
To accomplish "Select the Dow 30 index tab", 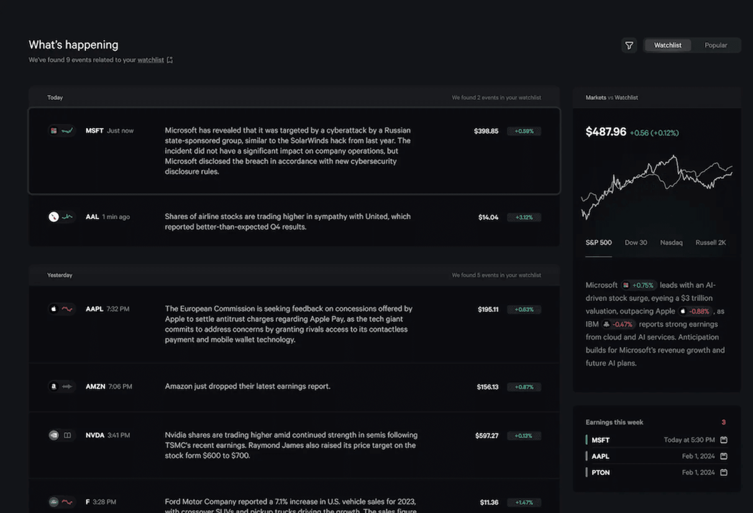I will (x=635, y=242).
